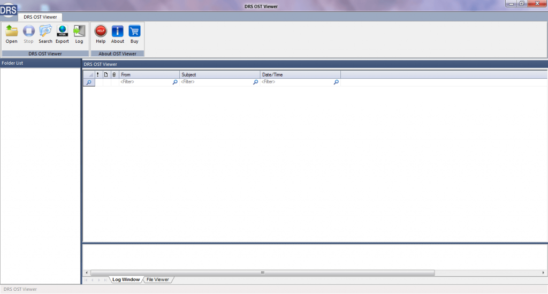Image resolution: width=548 pixels, height=294 pixels.
Task: Switch to the DRS OST Viewer ribbon tab
Action: (x=40, y=17)
